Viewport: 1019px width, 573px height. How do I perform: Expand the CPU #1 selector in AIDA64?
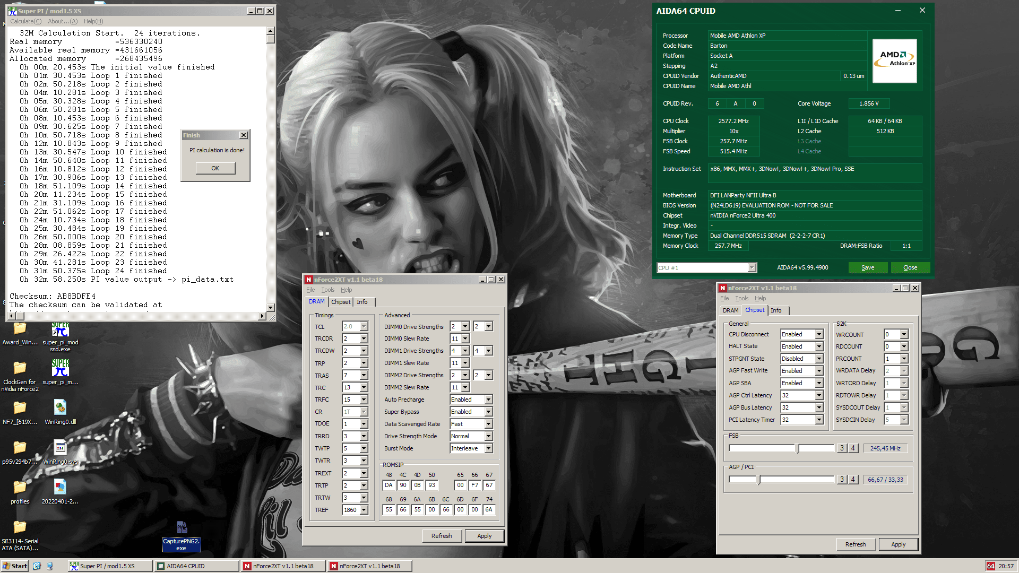pos(751,268)
